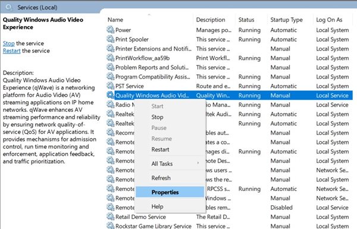The width and height of the screenshot is (357, 229).
Task: Select the PST Service row
Action: pyautogui.click(x=230, y=86)
